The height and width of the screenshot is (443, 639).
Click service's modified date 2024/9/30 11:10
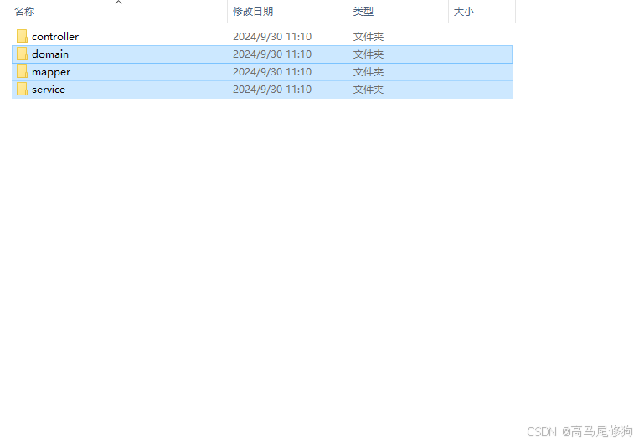point(272,90)
